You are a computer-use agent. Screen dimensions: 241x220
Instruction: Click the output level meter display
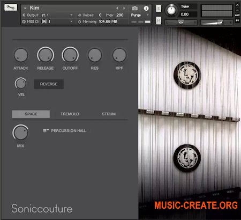[x=217, y=11]
